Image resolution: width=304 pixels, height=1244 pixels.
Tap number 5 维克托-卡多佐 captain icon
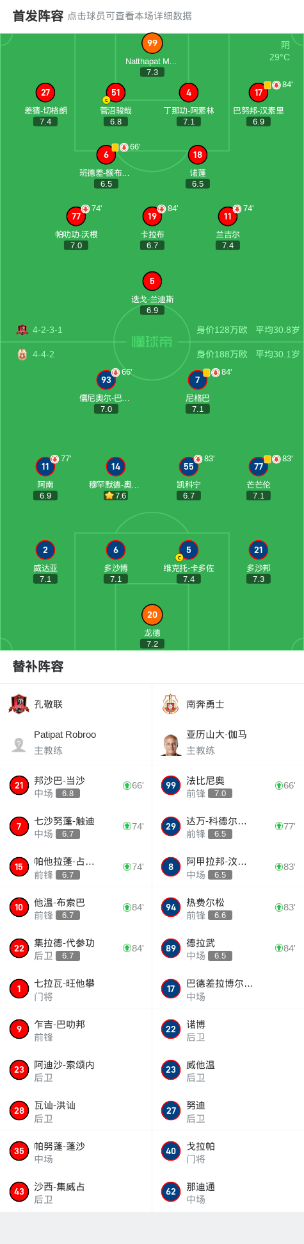point(188,550)
